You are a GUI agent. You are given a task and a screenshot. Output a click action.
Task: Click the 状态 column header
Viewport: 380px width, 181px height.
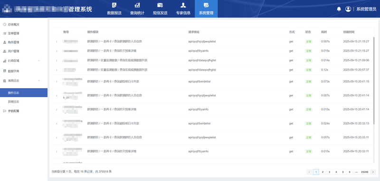coord(308,32)
